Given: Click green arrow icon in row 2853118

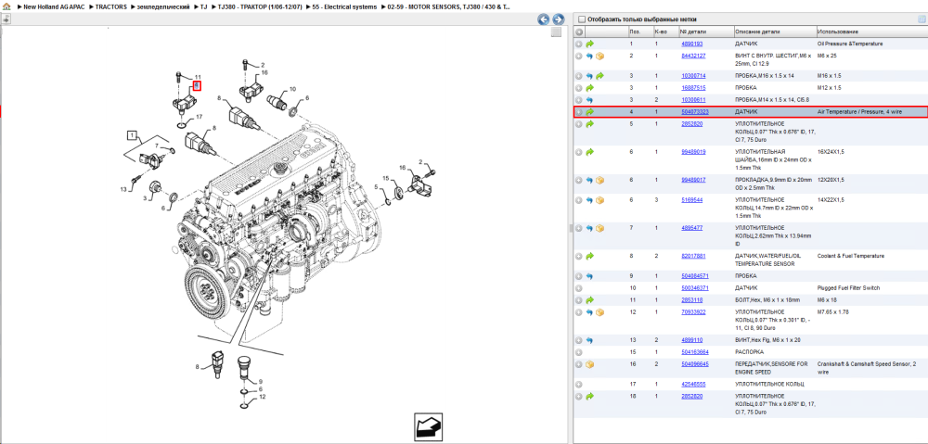Looking at the screenshot, I should [x=590, y=300].
